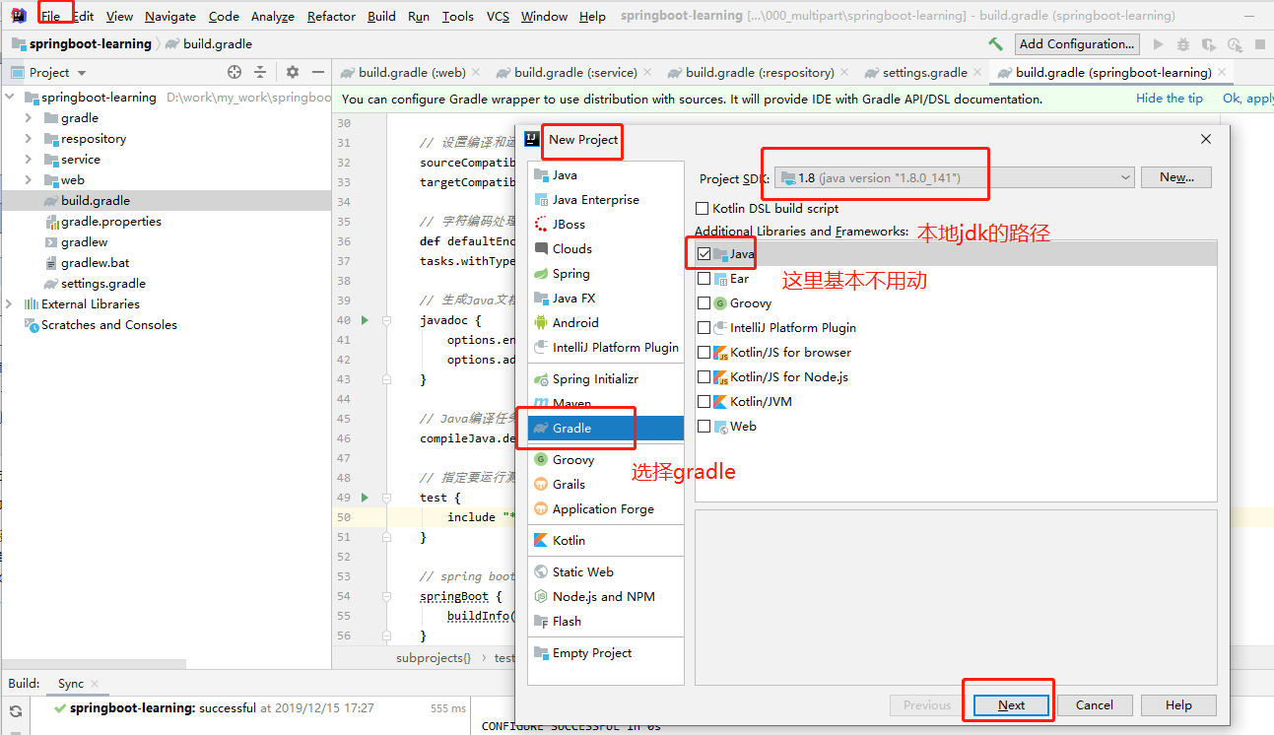The height and width of the screenshot is (735, 1274).
Task: Click the New... SDK button
Action: point(1176,177)
